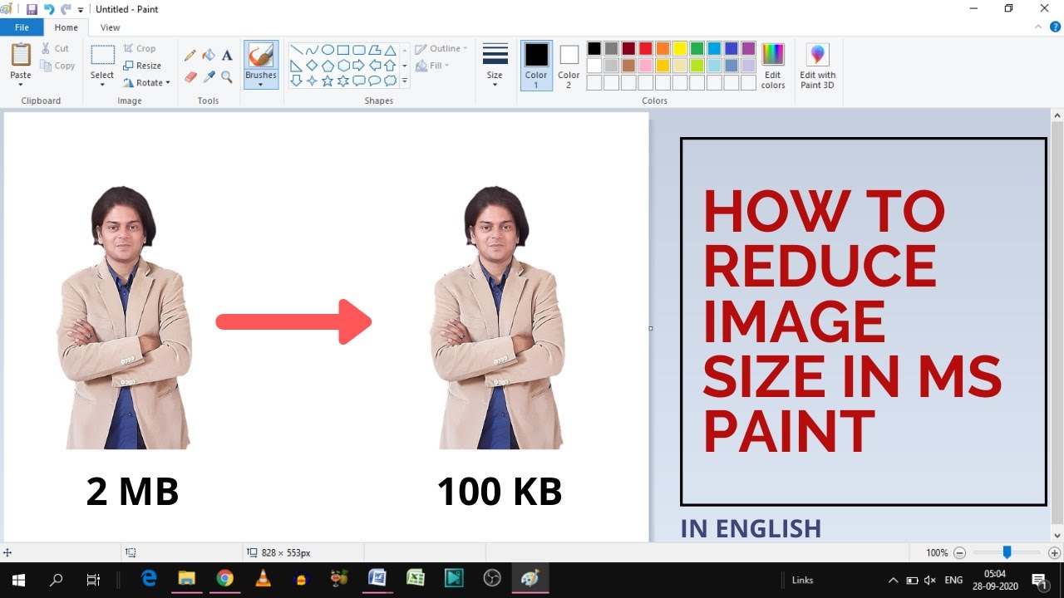
Task: Expand the Paste options dropdown arrow
Action: [x=21, y=84]
